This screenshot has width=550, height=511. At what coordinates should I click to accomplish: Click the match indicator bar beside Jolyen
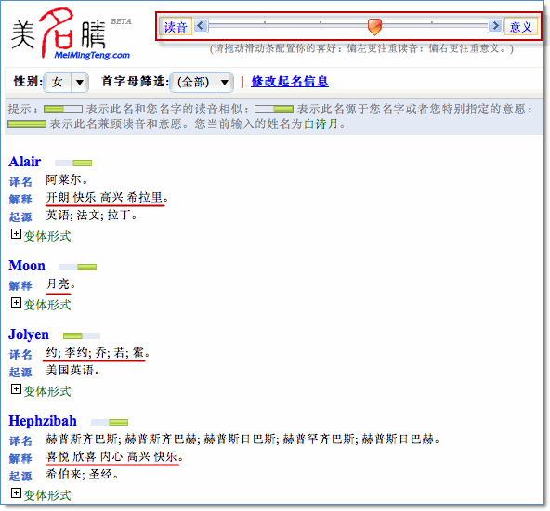click(82, 336)
